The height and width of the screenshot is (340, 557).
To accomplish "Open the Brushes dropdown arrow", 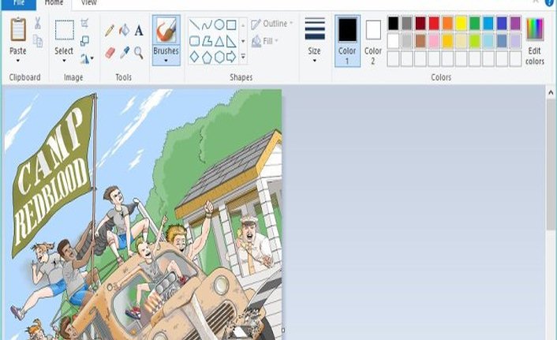I will [166, 61].
